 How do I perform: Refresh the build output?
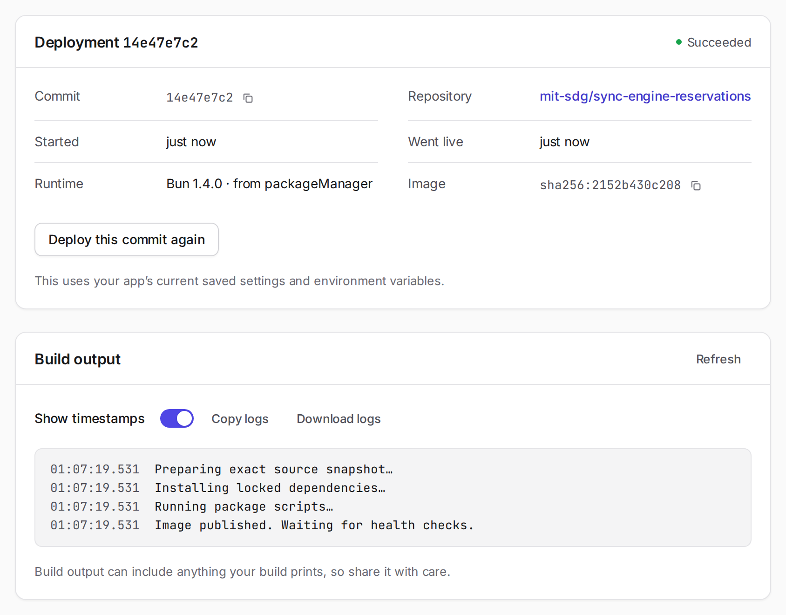(718, 359)
